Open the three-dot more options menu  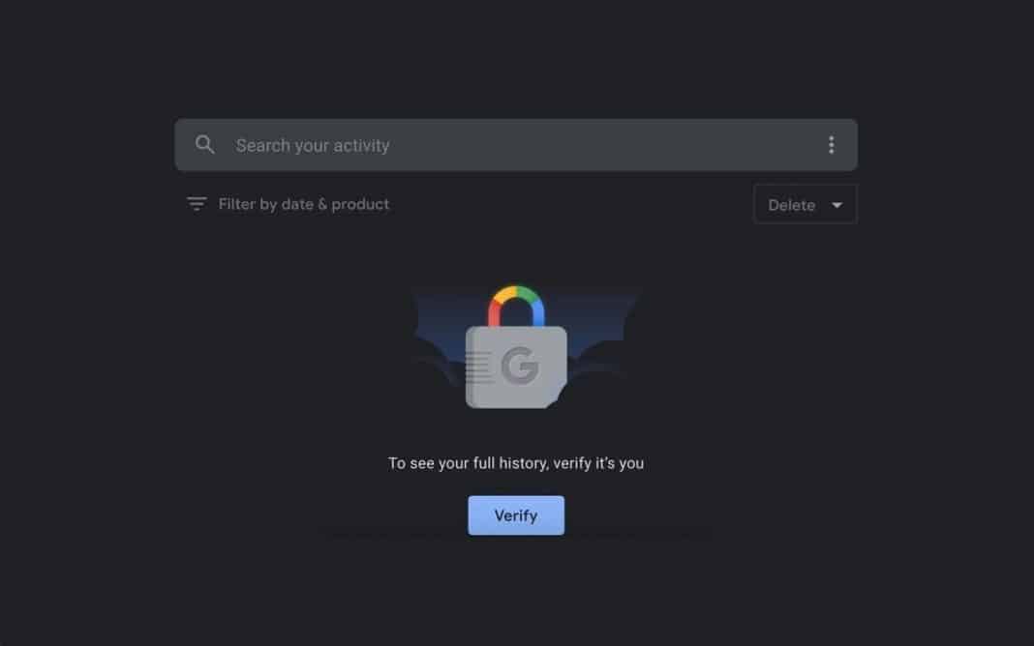click(831, 145)
